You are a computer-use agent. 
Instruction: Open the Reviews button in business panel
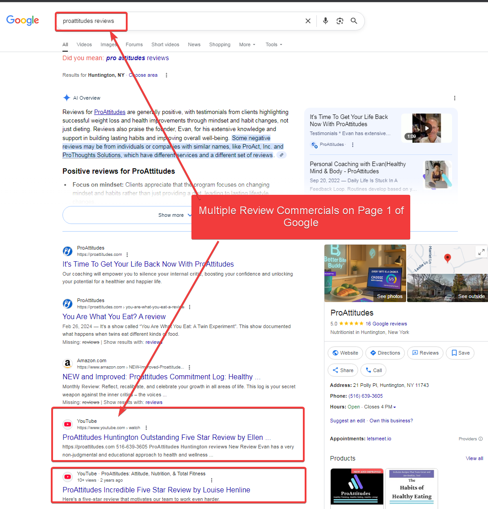click(x=425, y=353)
